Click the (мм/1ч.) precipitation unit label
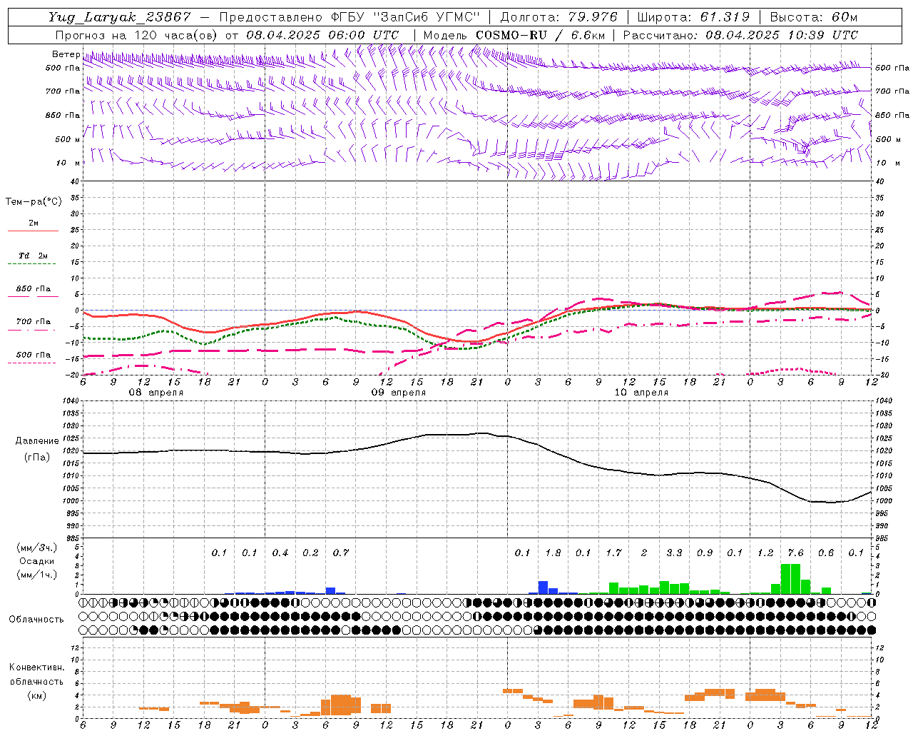This screenshot has width=913, height=731. [37, 575]
